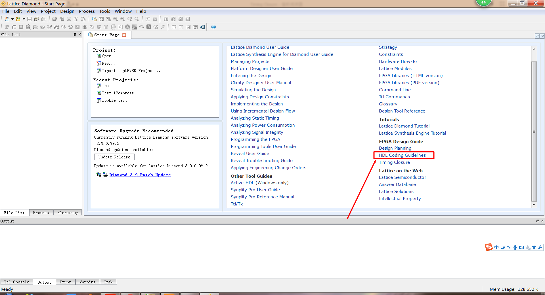Viewport: 545px width, 295px height.
Task: Click the blue globe web icon
Action: pyautogui.click(x=213, y=27)
